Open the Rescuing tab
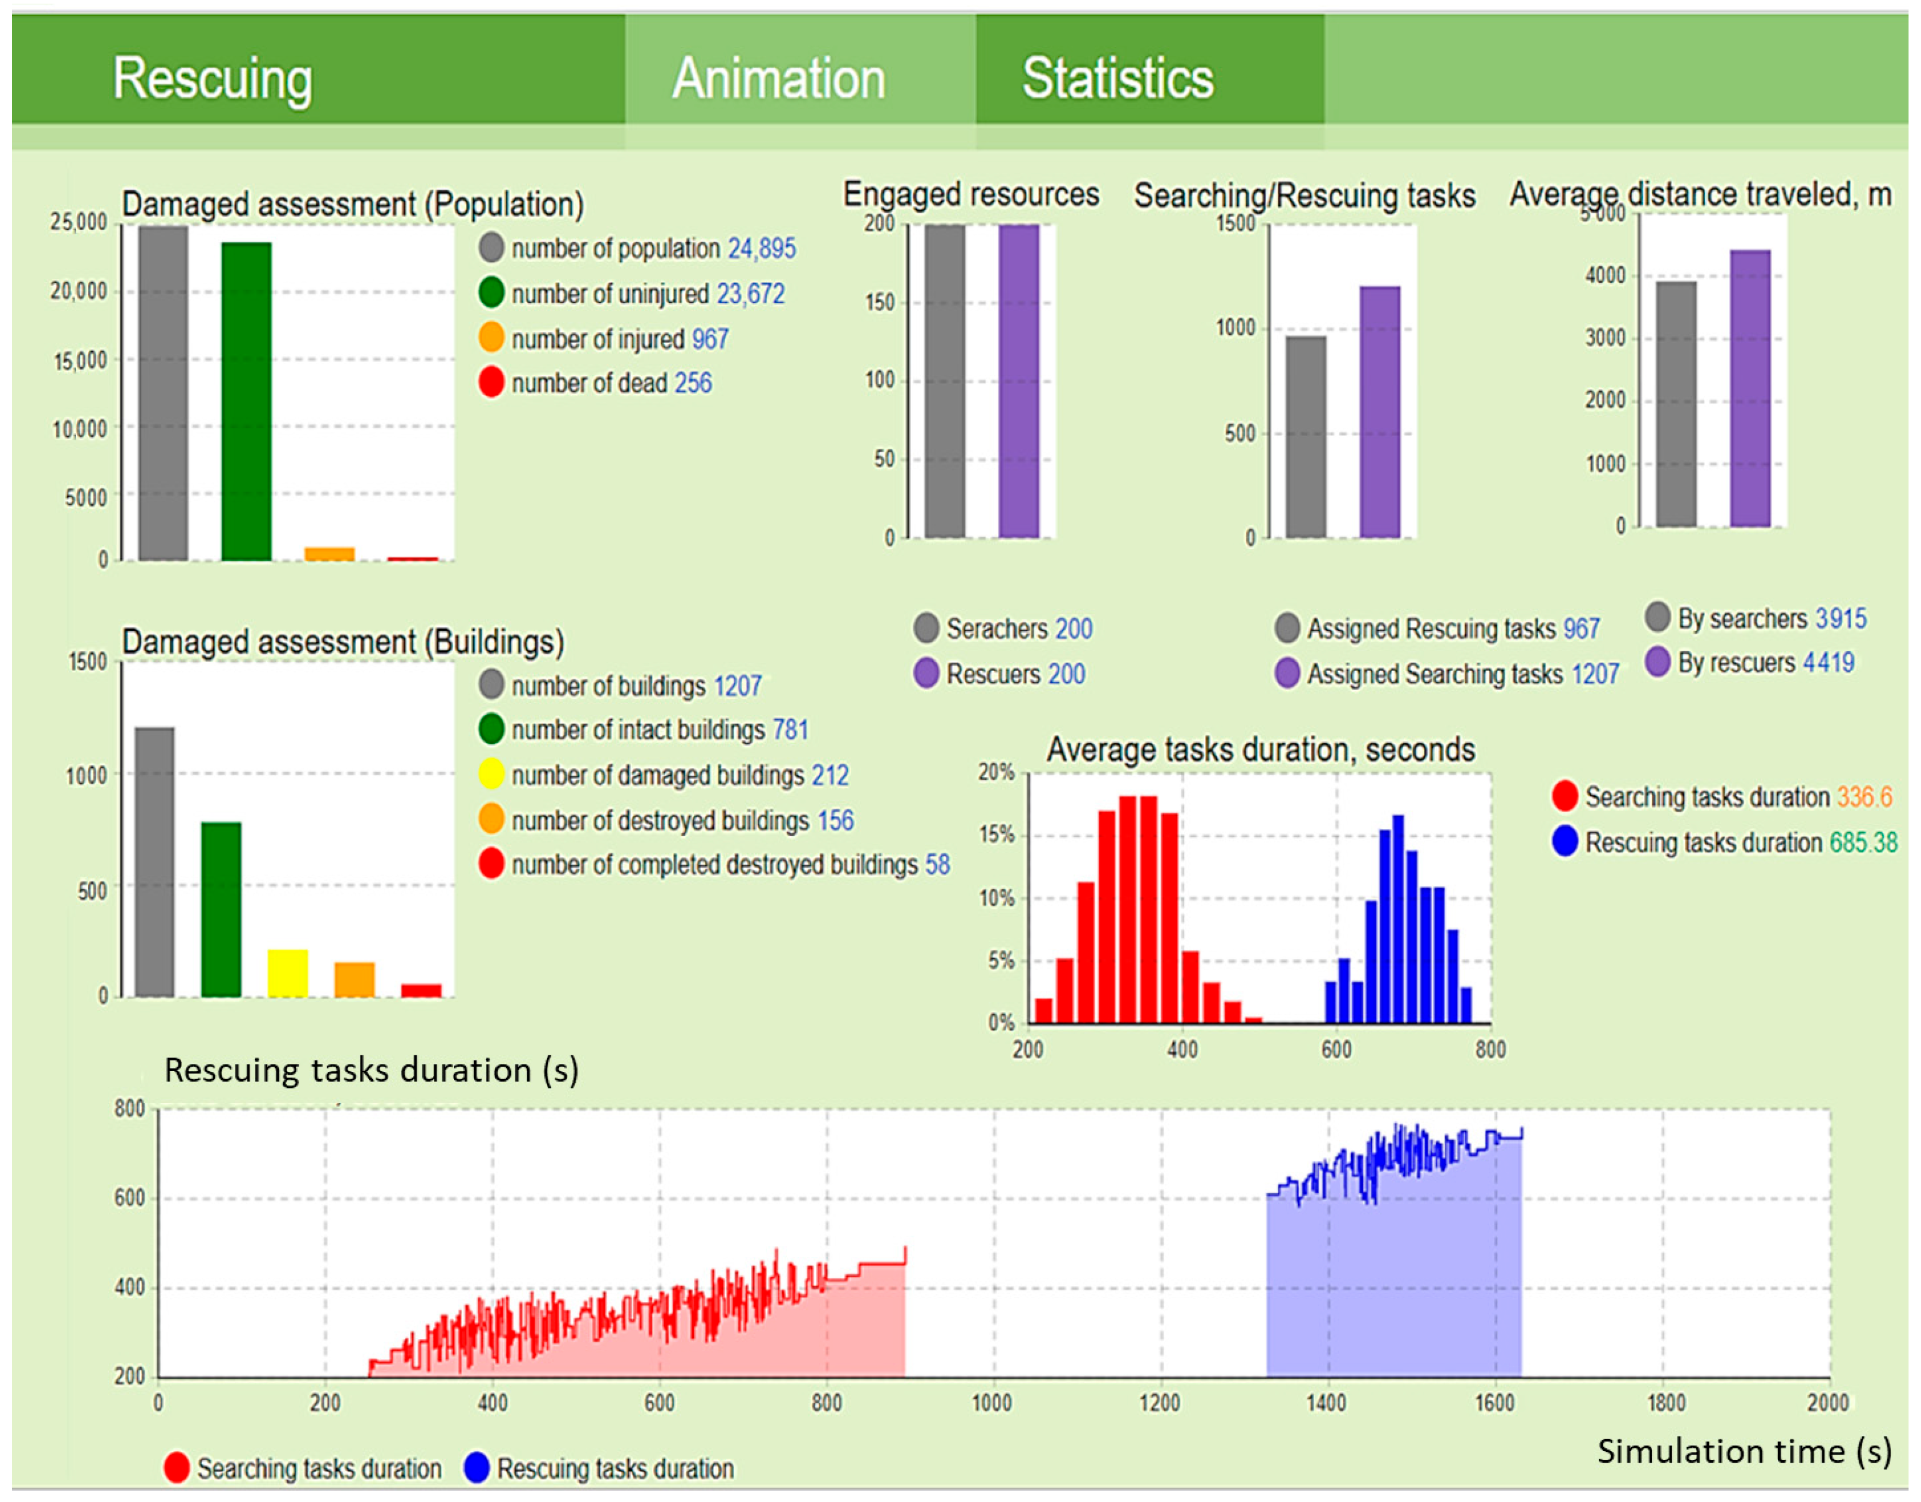Image resolution: width=1921 pixels, height=1502 pixels. [317, 77]
